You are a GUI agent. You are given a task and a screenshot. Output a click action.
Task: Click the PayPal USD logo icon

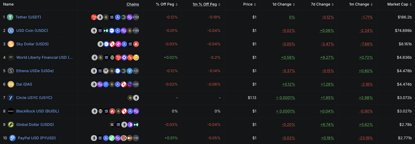[12, 138]
